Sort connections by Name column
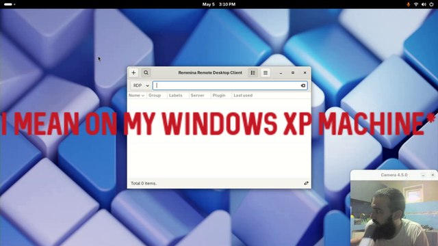Image resolution: width=438 pixels, height=246 pixels. [x=136, y=96]
